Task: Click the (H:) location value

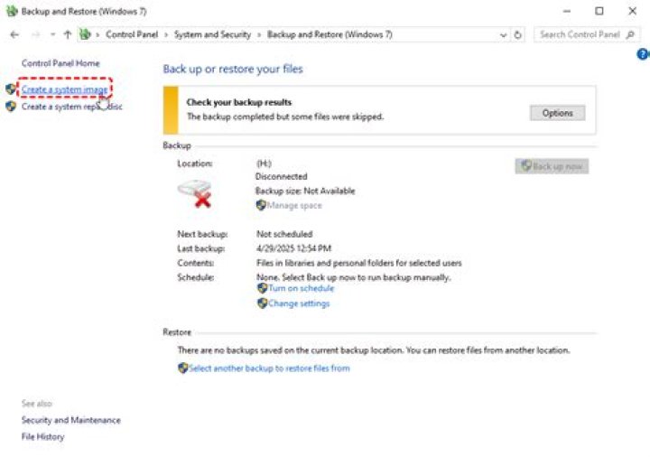Action: click(x=264, y=163)
